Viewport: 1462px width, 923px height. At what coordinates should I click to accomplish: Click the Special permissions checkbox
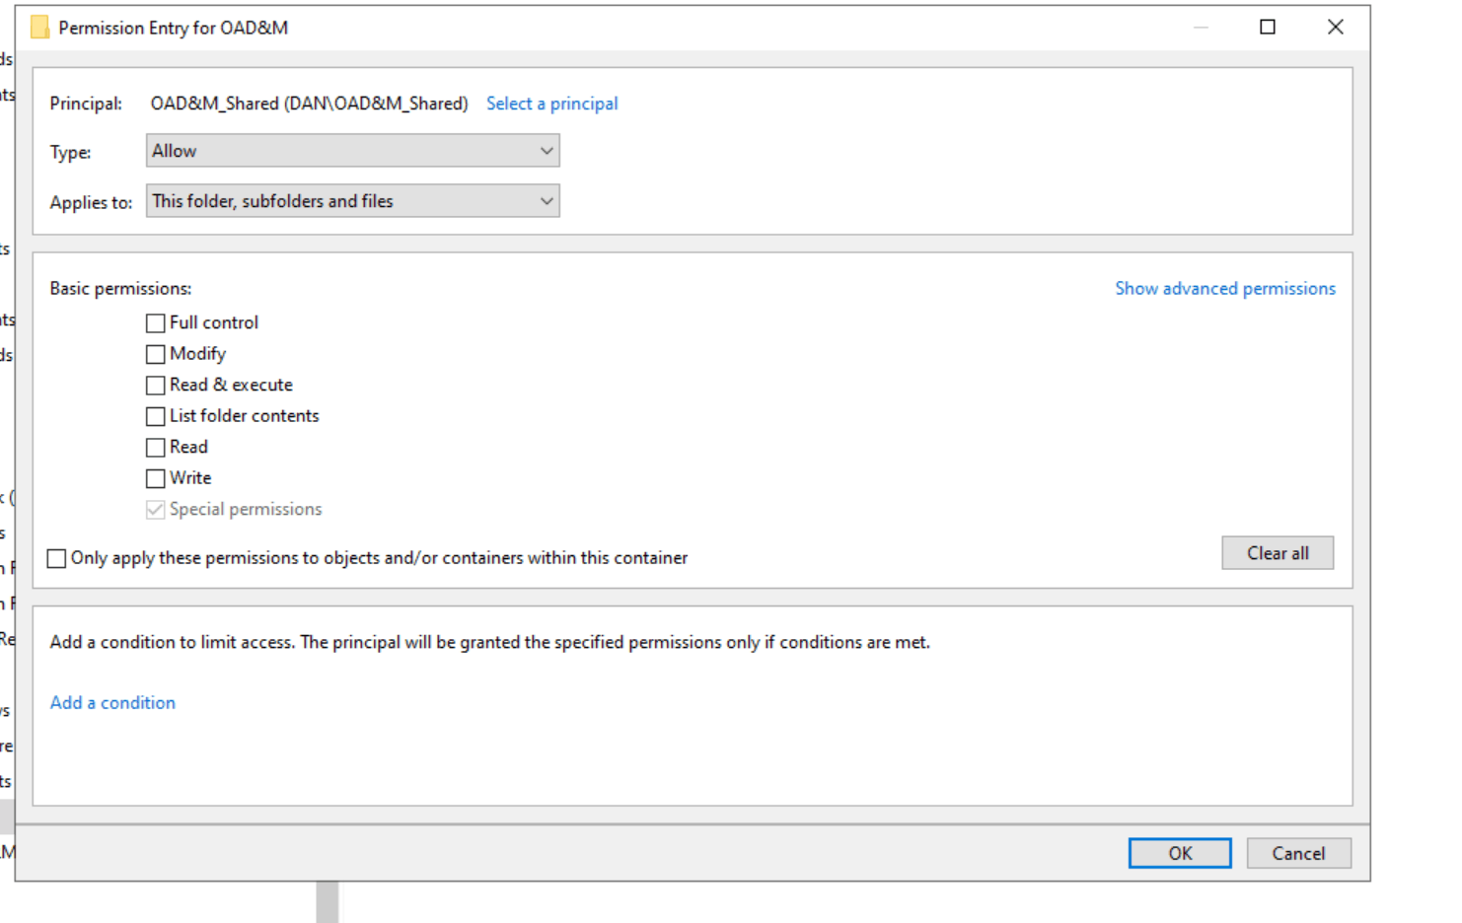pyautogui.click(x=155, y=510)
